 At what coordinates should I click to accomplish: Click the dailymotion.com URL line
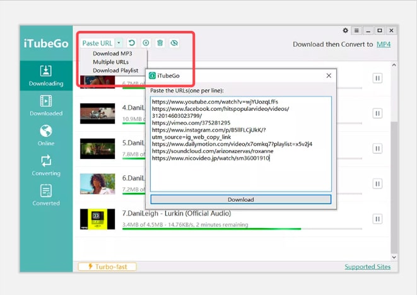click(232, 144)
